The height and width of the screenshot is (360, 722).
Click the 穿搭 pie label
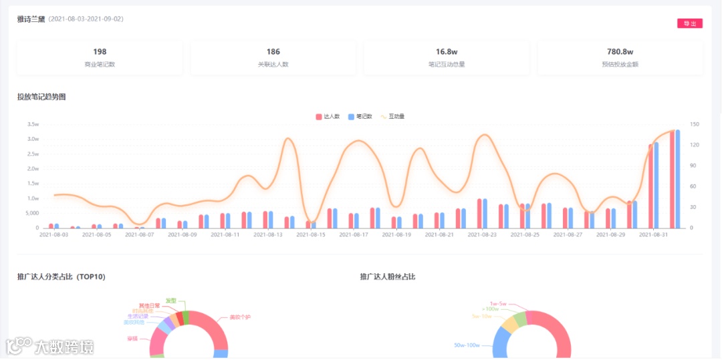(132, 339)
